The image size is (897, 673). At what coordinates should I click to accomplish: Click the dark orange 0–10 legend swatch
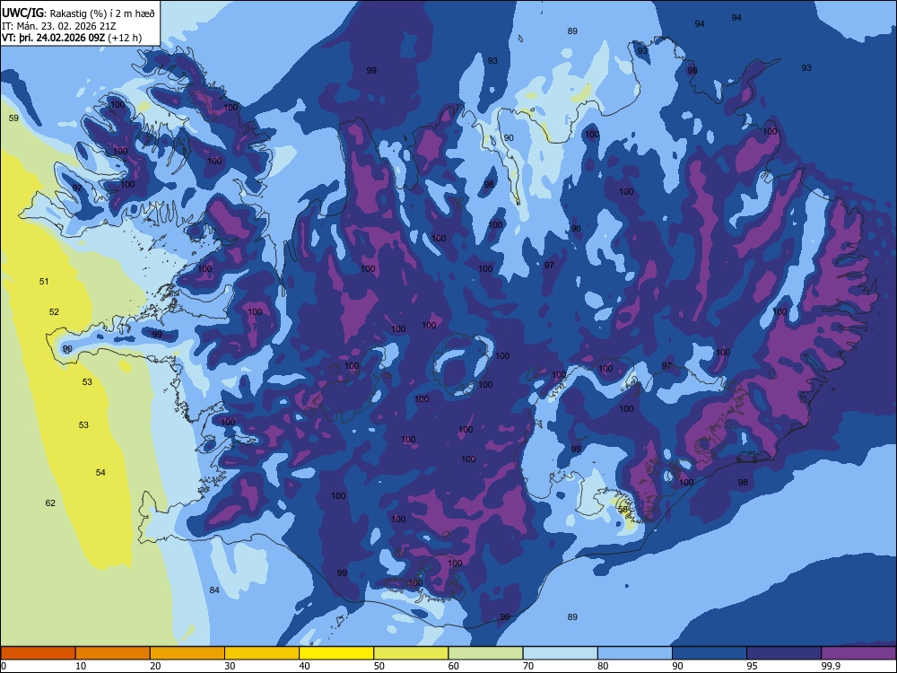pyautogui.click(x=38, y=653)
